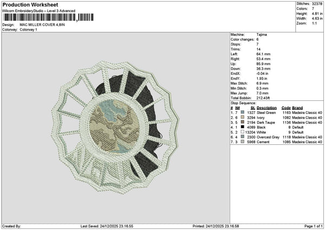325x230 pixels.
Task: Click the Ivory color swatch
Action: coord(242,117)
